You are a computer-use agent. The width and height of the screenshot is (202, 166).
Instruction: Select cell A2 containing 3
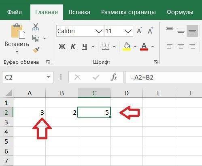(30, 112)
